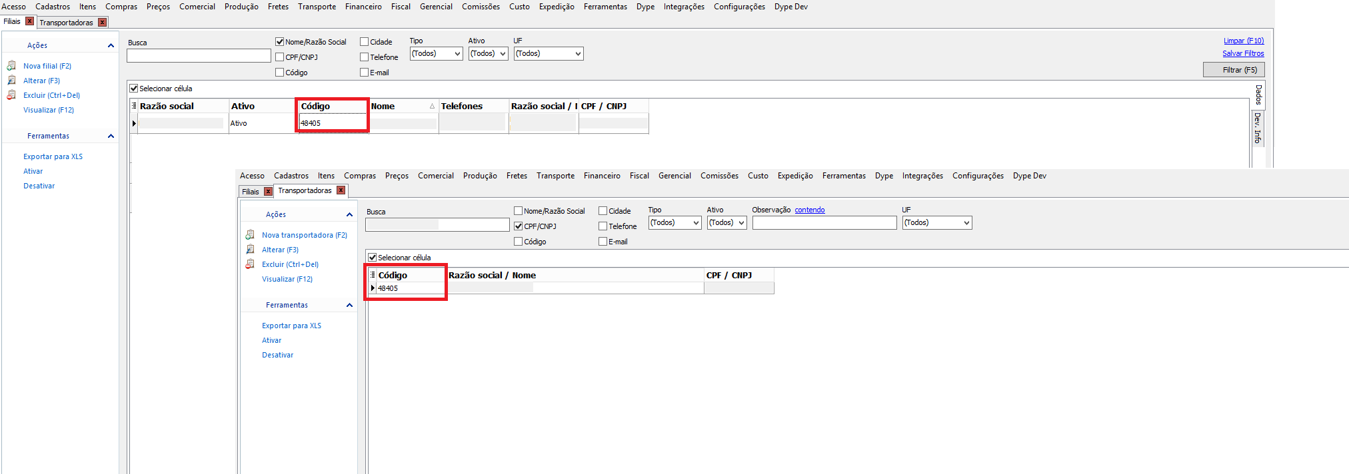
Task: Close the Filiais tab in front window
Action: tap(268, 191)
